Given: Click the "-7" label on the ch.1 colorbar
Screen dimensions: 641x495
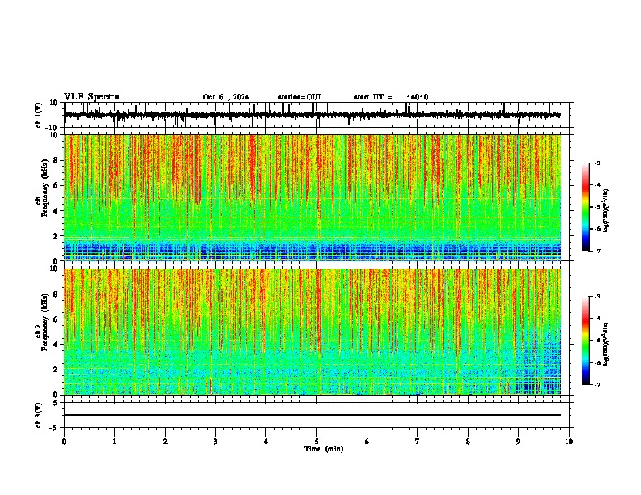Looking at the screenshot, I should tap(596, 251).
